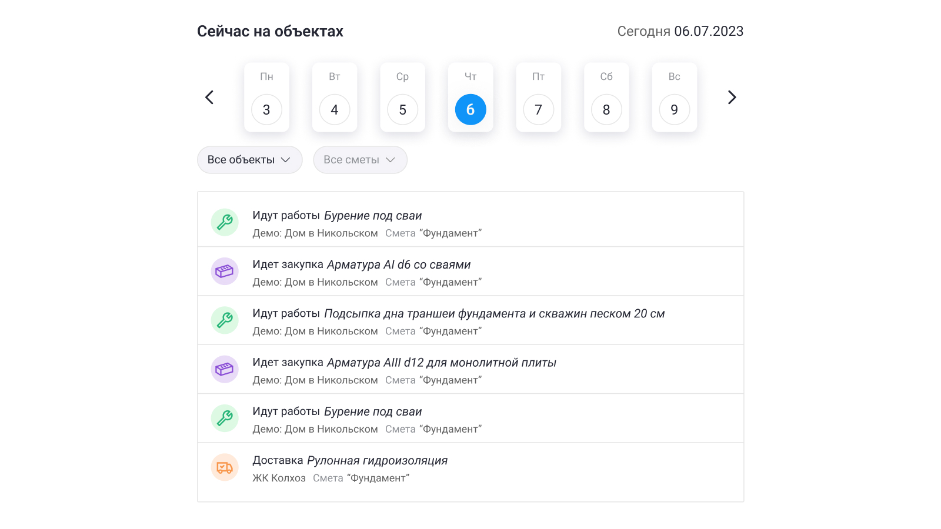Go to the previous week with left arrow
The image size is (941, 529).
(209, 98)
